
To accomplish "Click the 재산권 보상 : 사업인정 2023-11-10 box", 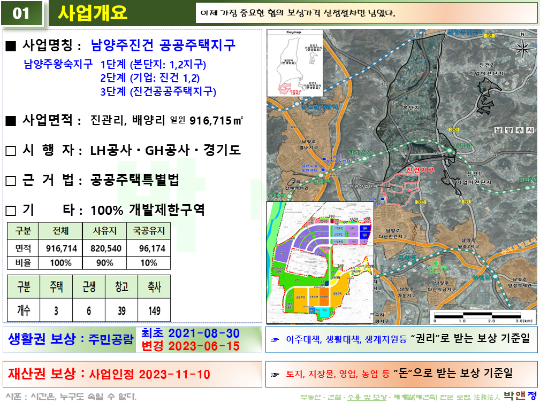I will (132, 374).
